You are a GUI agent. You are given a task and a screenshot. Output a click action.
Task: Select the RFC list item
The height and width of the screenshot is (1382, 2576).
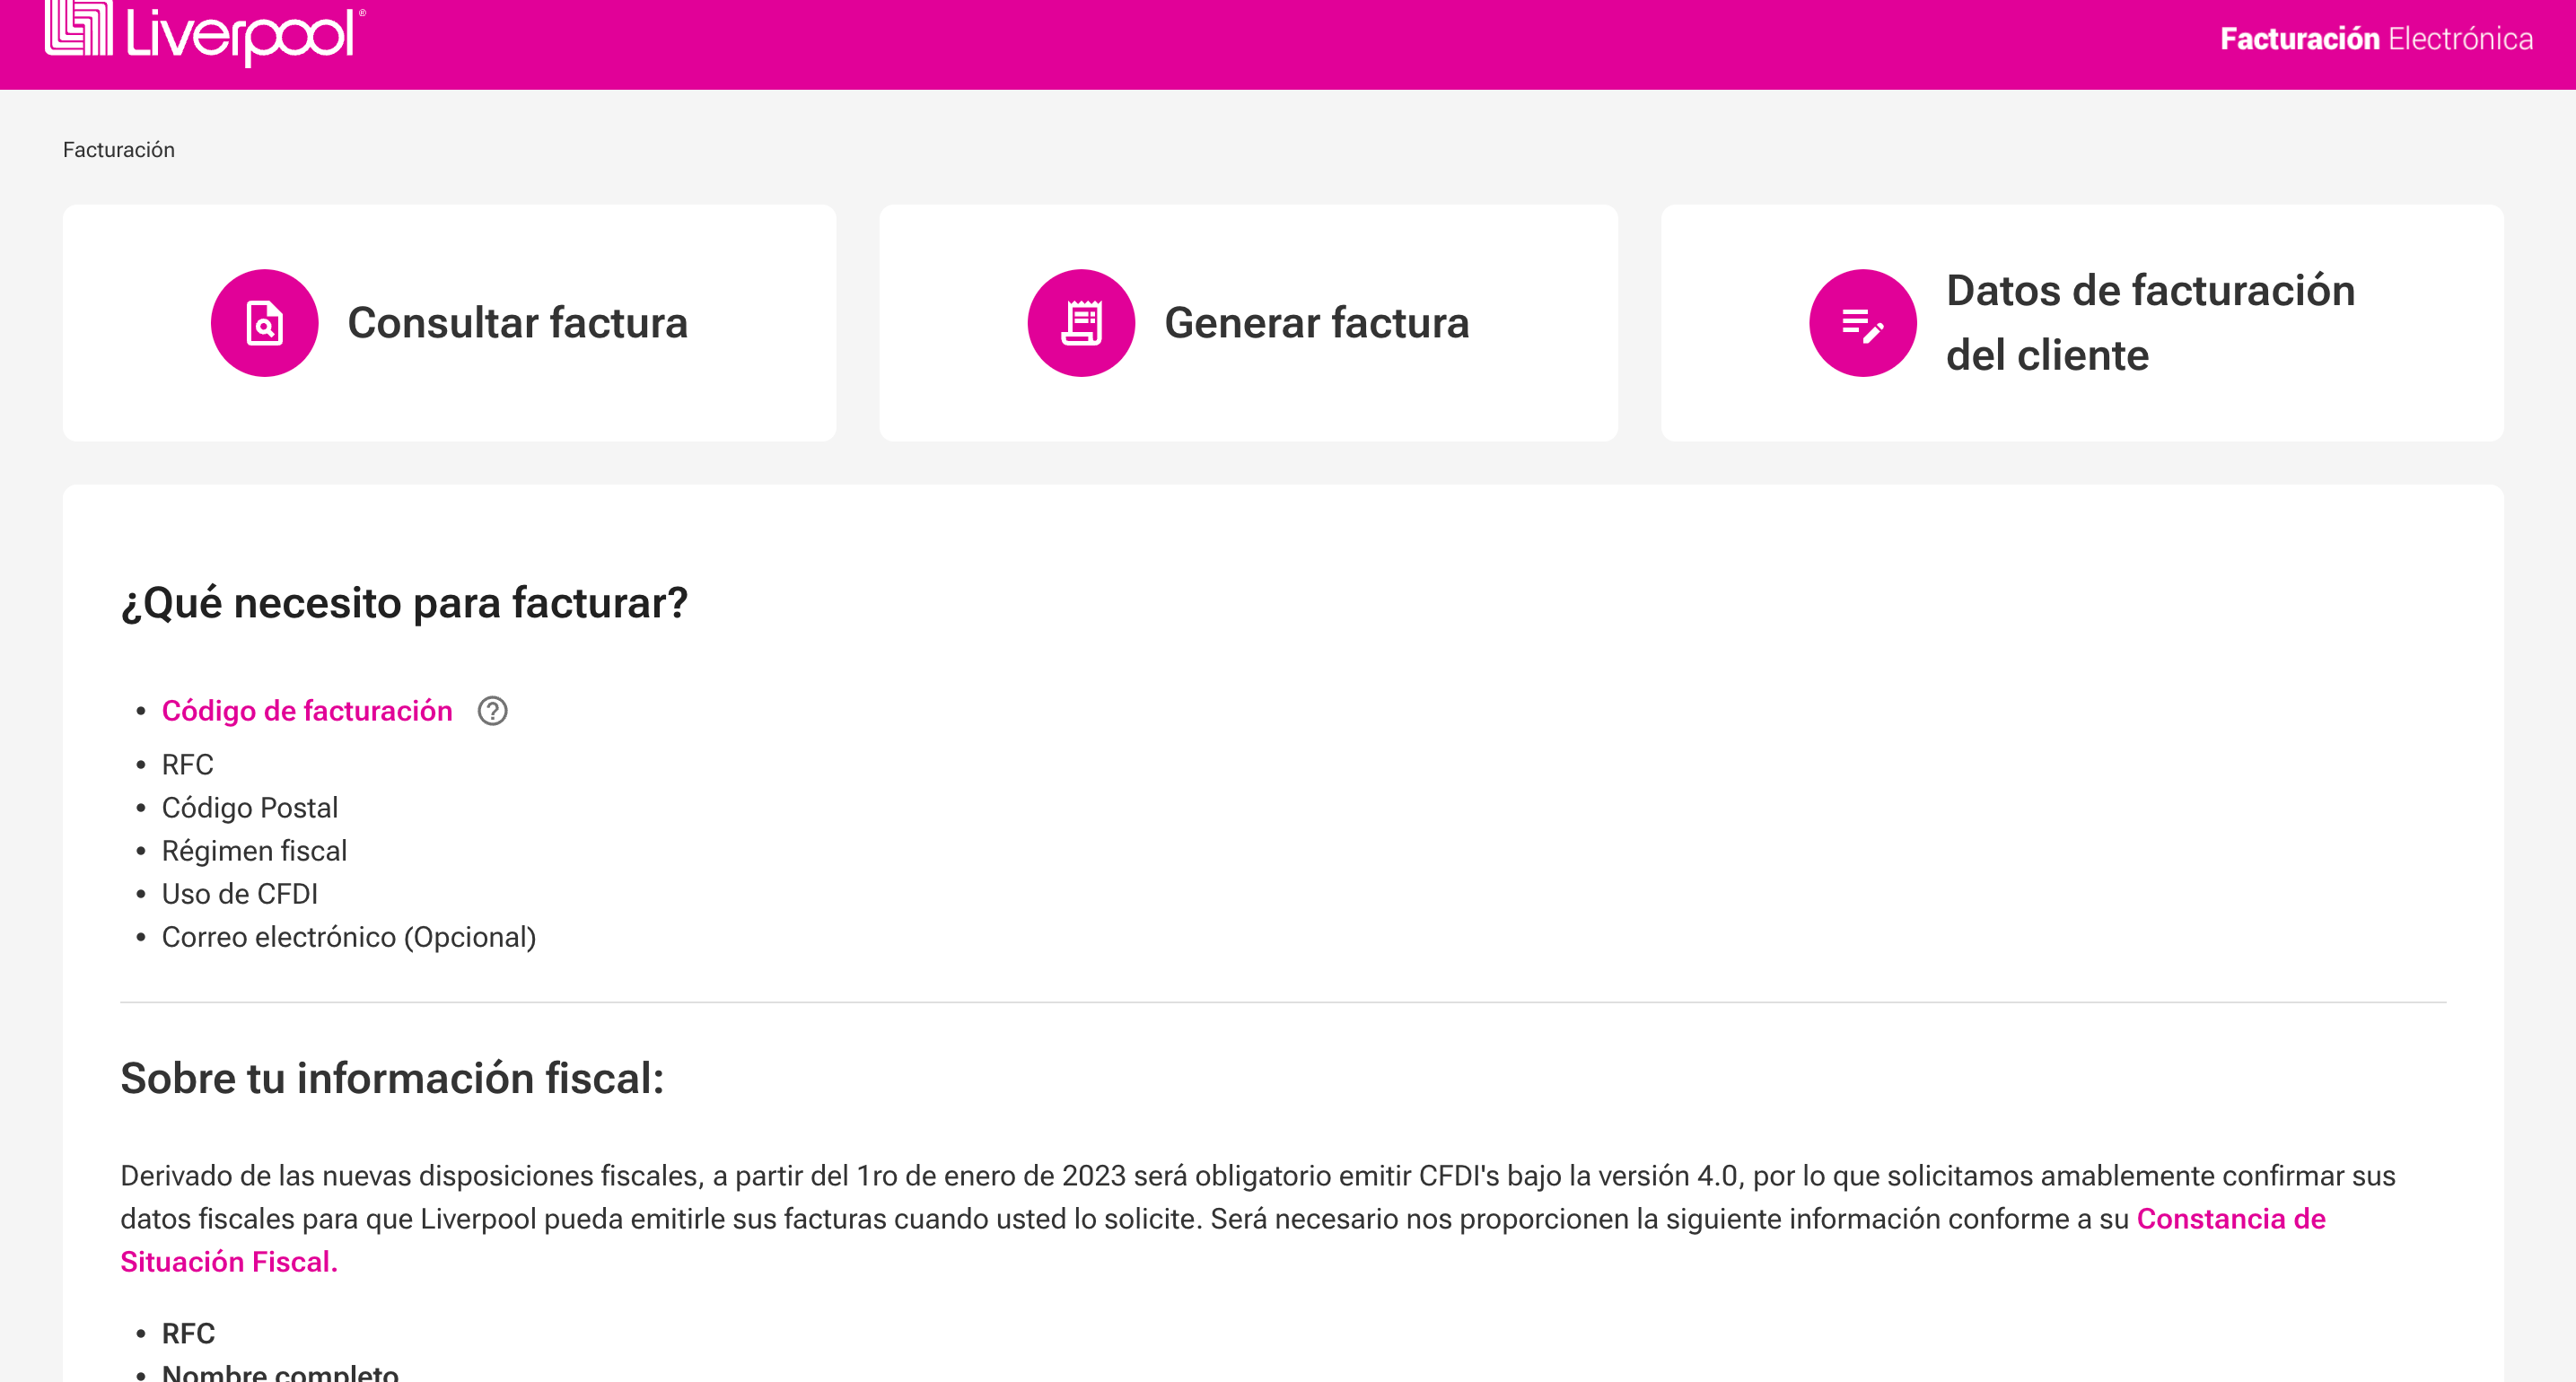coord(189,764)
